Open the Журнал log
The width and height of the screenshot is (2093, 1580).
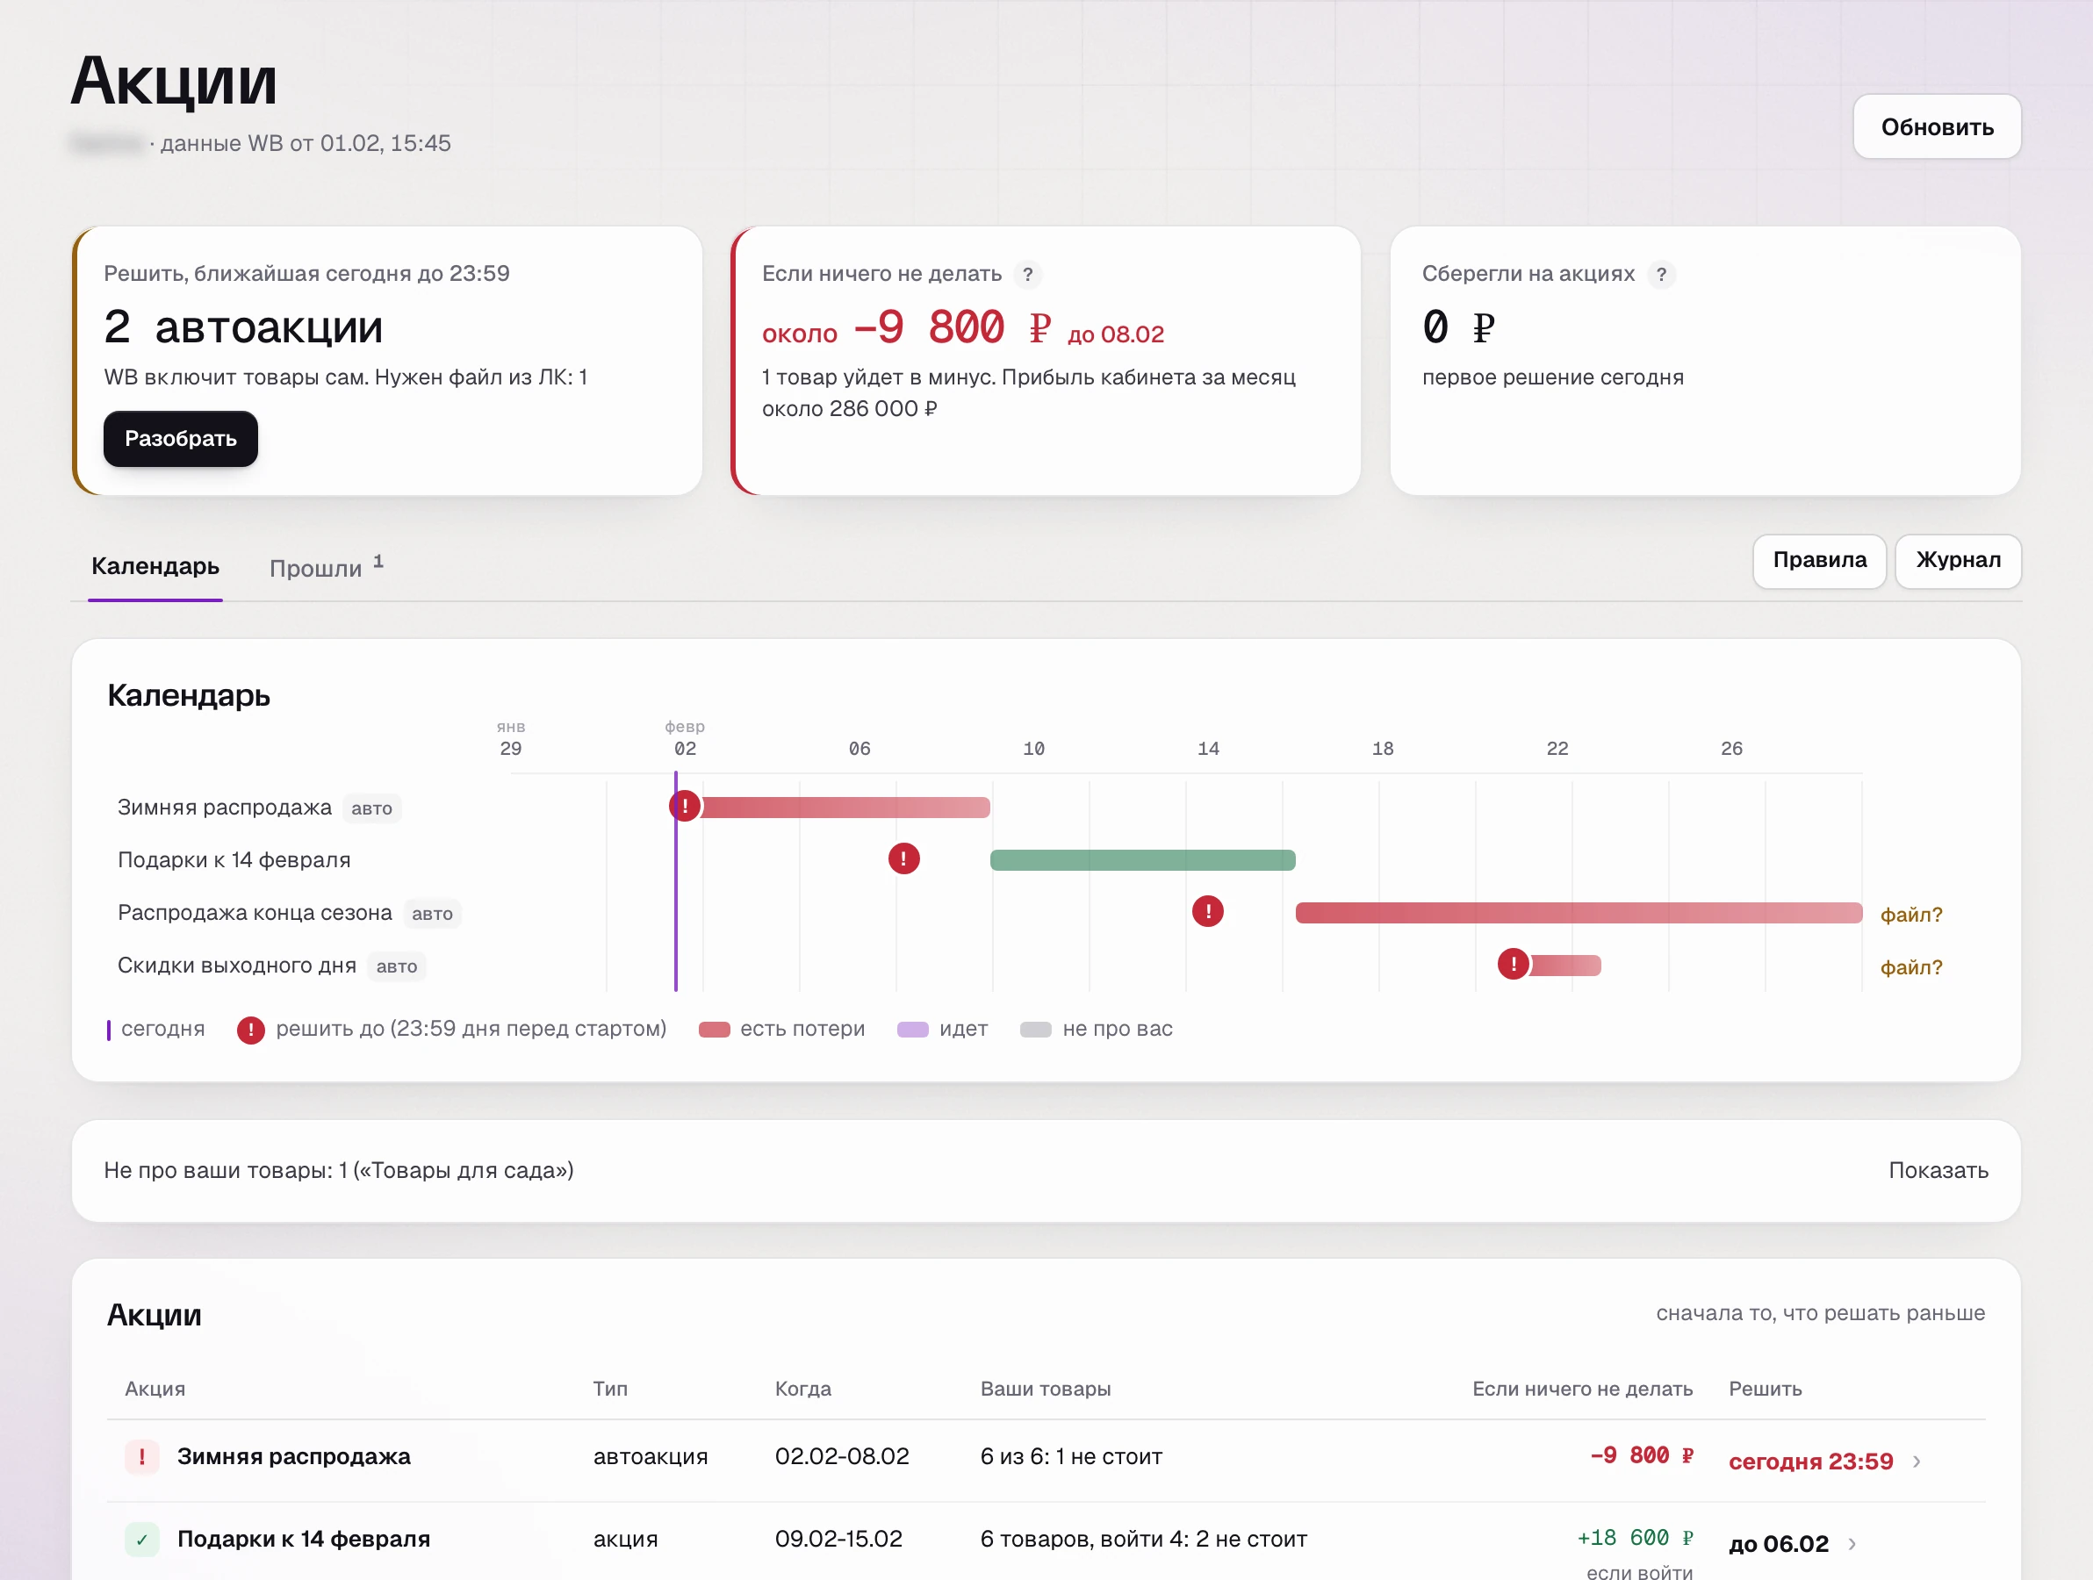(x=1958, y=560)
